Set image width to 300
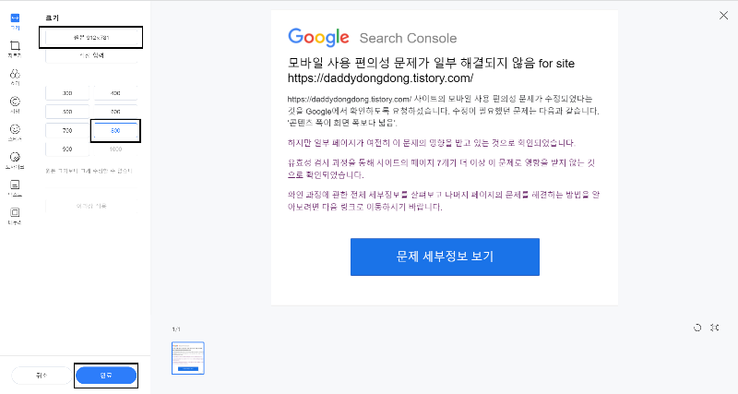Image resolution: width=738 pixels, height=394 pixels. (67, 93)
